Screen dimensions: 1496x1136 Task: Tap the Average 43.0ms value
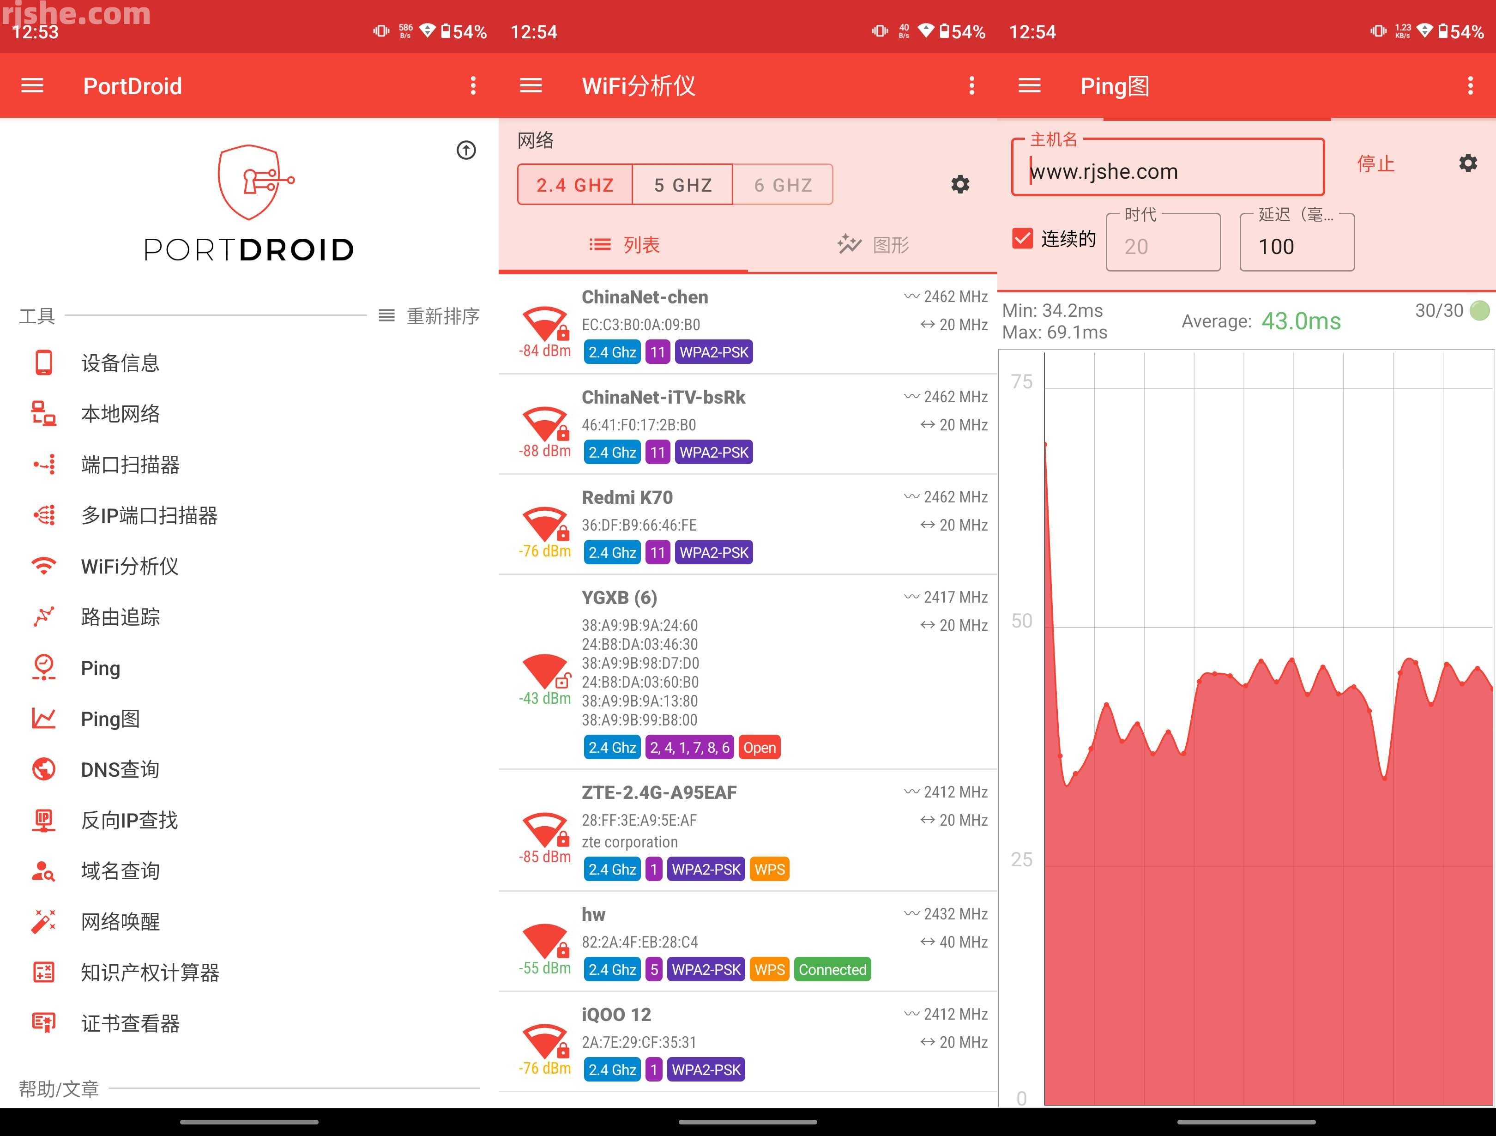[x=1301, y=320]
